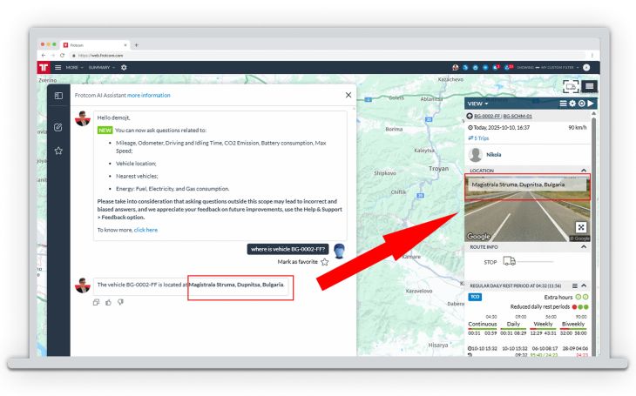This screenshot has height=396, width=636.
Task: Close the Frotcom AI Assistant panel
Action: 348,95
